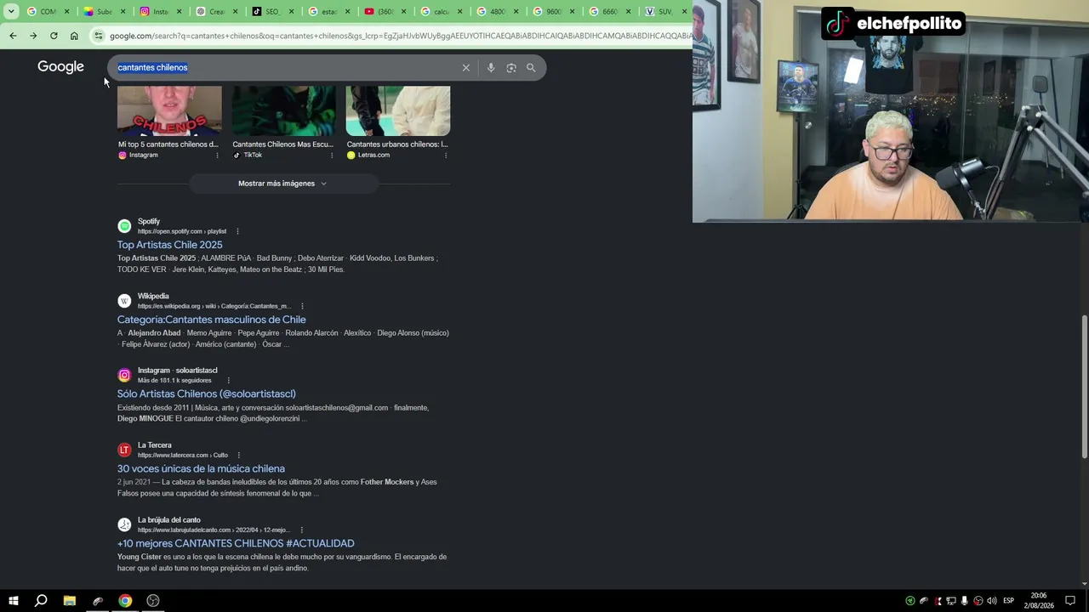Open the Windows Start menu
The image size is (1089, 612).
point(13,601)
